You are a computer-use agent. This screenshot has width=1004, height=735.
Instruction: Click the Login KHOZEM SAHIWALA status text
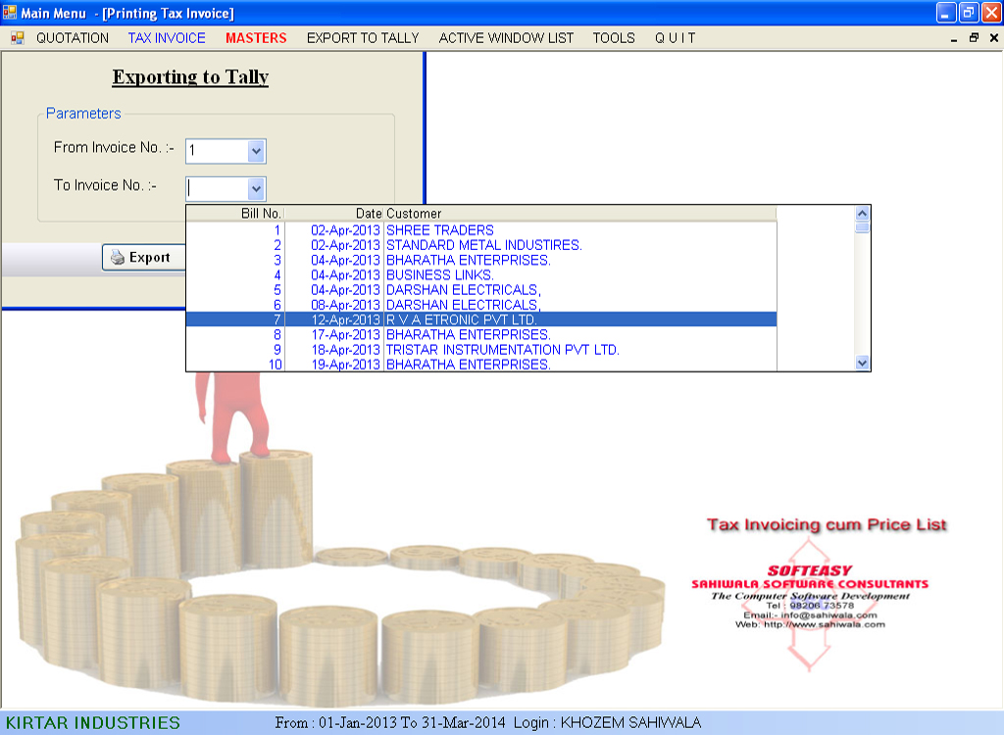607,723
